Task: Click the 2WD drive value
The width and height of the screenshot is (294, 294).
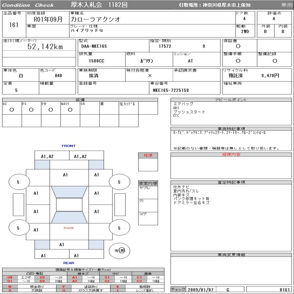Action: tap(245, 32)
